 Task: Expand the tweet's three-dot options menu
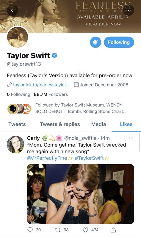point(131,138)
